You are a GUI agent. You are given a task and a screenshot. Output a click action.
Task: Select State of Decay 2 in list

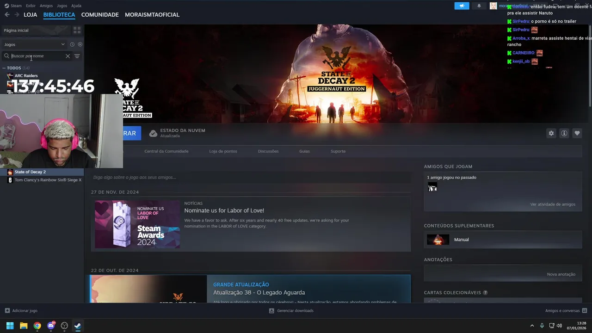(30, 172)
